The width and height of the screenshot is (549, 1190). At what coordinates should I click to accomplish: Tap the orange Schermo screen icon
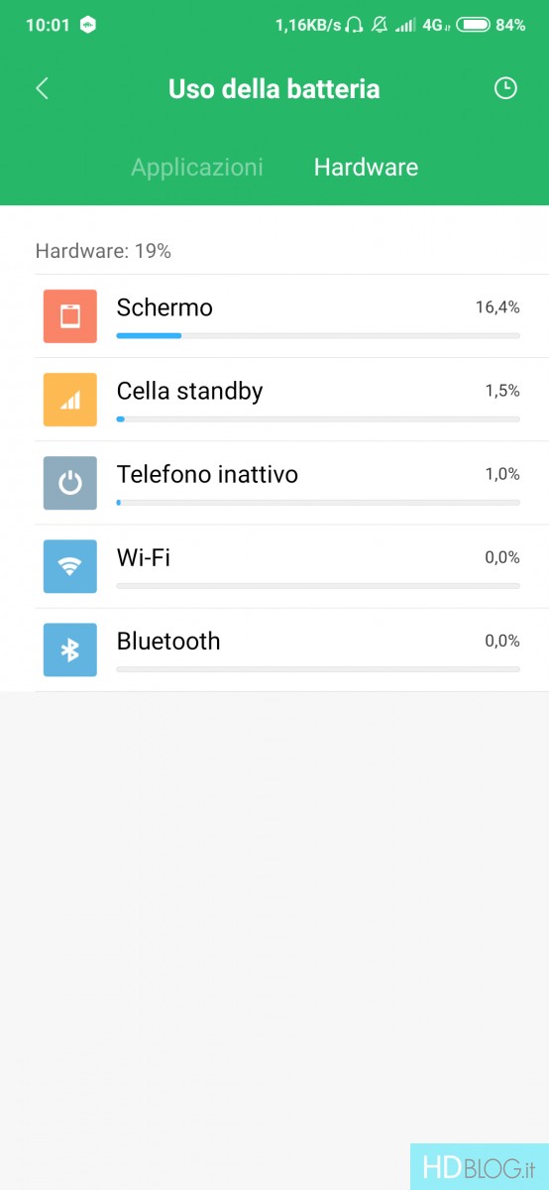pos(69,316)
